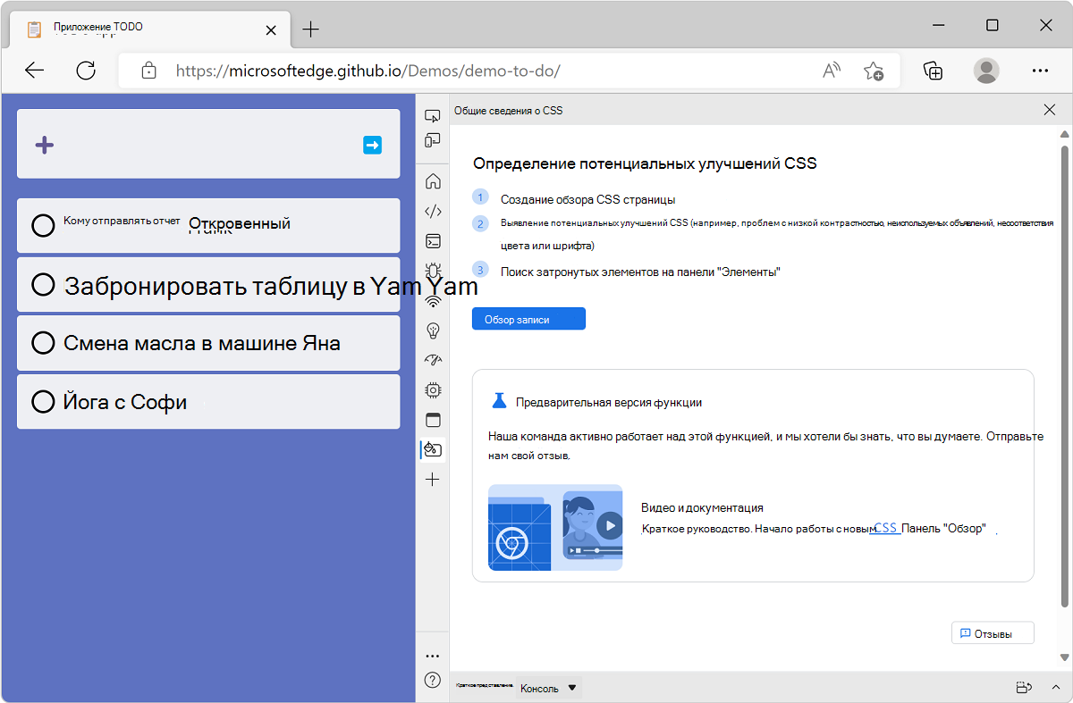This screenshot has width=1073, height=703.
Task: Expand DevTools customization with three-dot menu
Action: click(433, 655)
